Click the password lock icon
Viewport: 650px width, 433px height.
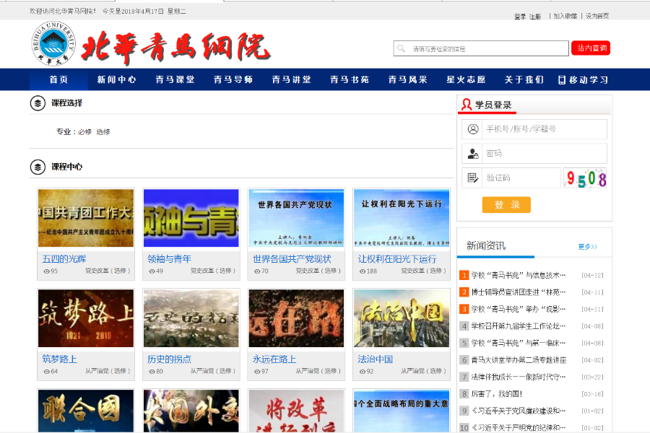(472, 154)
